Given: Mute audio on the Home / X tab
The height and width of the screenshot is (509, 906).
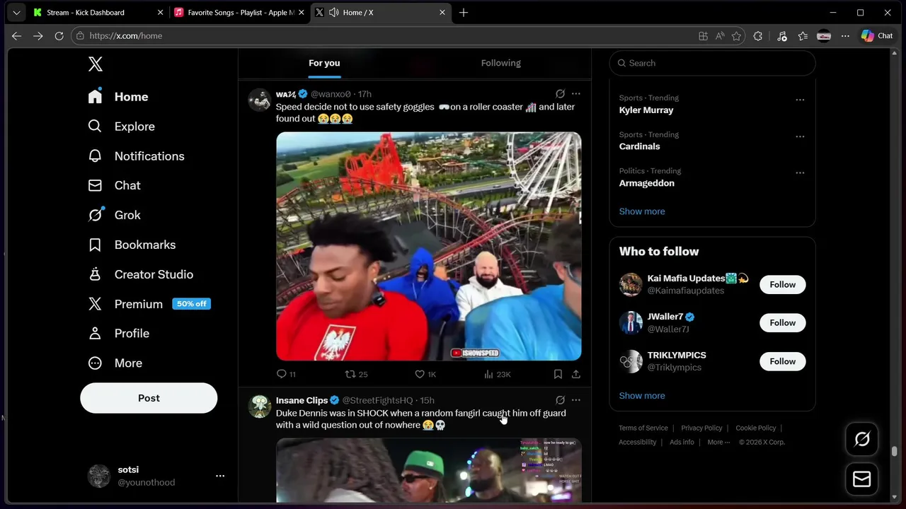Looking at the screenshot, I should pyautogui.click(x=333, y=13).
